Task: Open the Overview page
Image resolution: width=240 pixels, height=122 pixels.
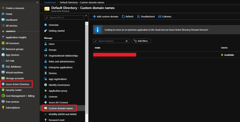Action: pos(53,25)
